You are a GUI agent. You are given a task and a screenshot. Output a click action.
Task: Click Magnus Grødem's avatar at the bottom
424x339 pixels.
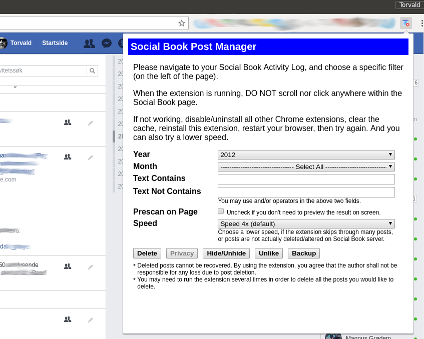(332, 335)
